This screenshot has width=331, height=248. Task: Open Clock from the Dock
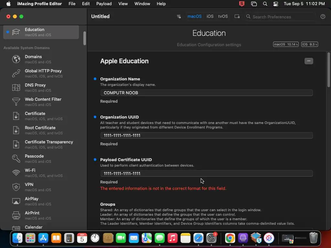coord(95,238)
